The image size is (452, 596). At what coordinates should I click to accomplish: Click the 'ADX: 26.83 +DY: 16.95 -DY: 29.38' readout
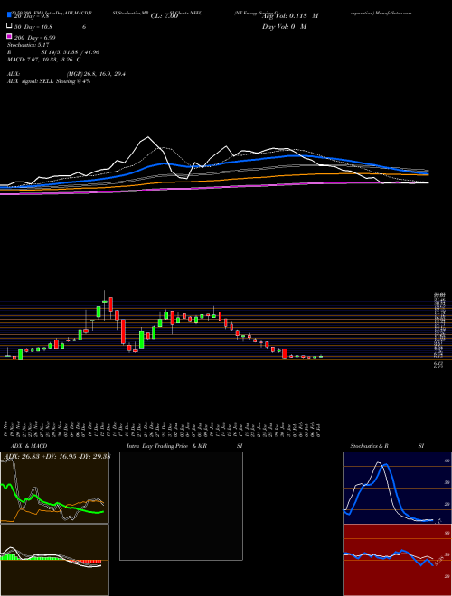coord(56,456)
